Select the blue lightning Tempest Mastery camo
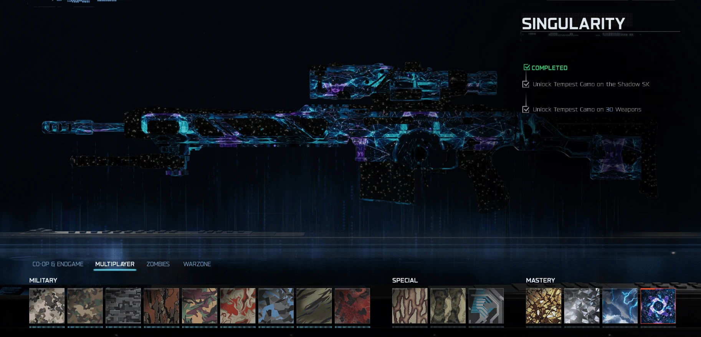The height and width of the screenshot is (337, 701). (620, 306)
